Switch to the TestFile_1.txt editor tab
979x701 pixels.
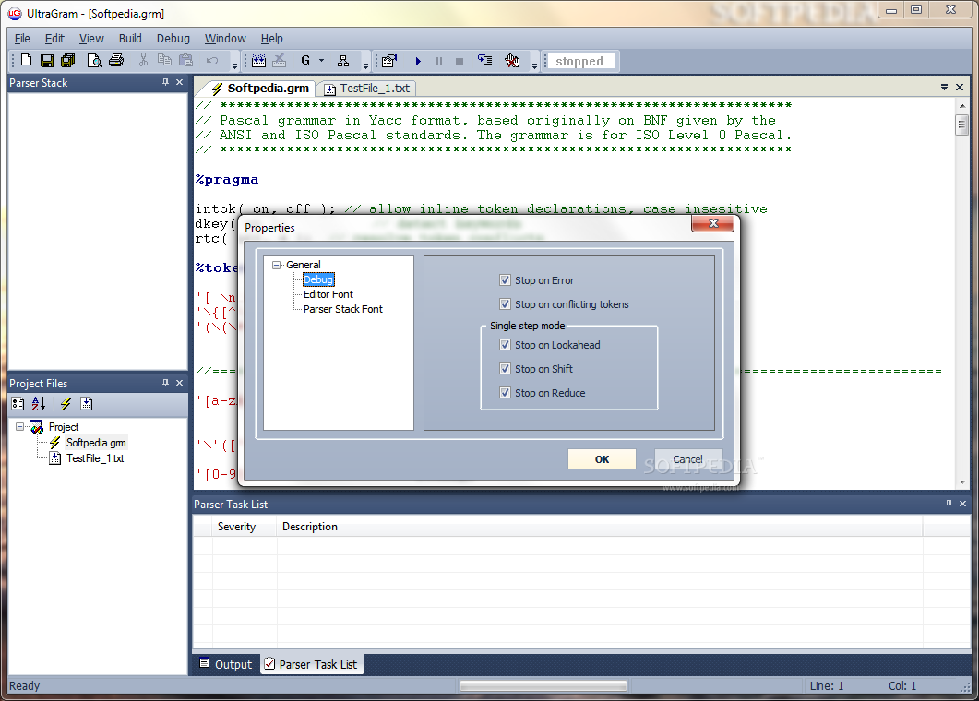(367, 88)
